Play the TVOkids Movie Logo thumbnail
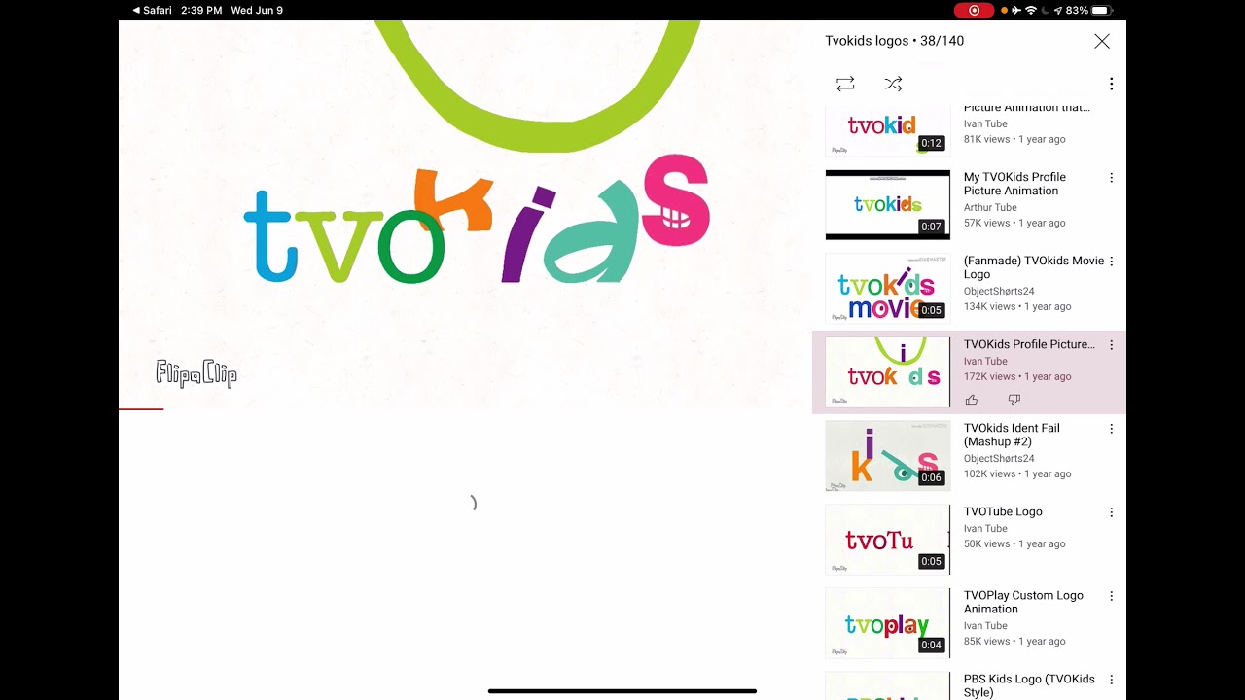This screenshot has height=700, width=1245. (x=887, y=289)
